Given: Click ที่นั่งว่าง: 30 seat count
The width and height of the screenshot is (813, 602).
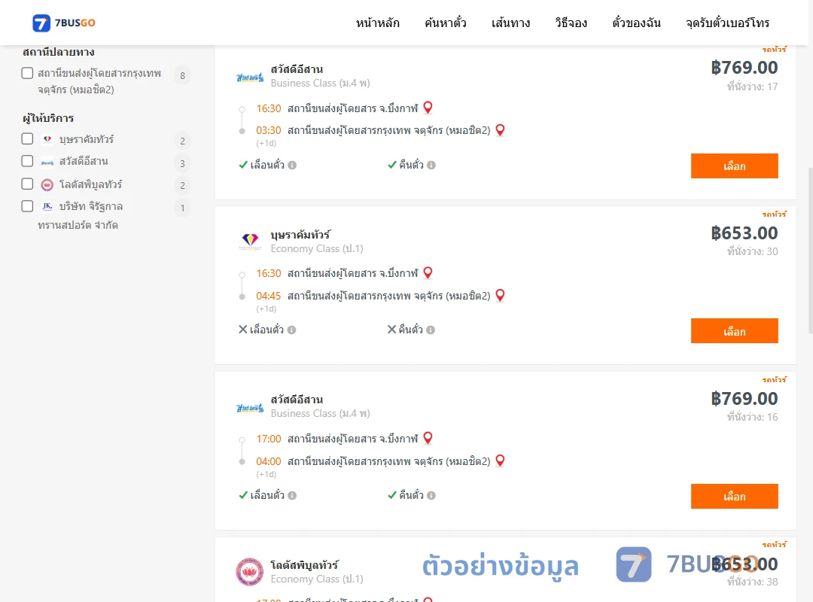Looking at the screenshot, I should click(x=752, y=251).
